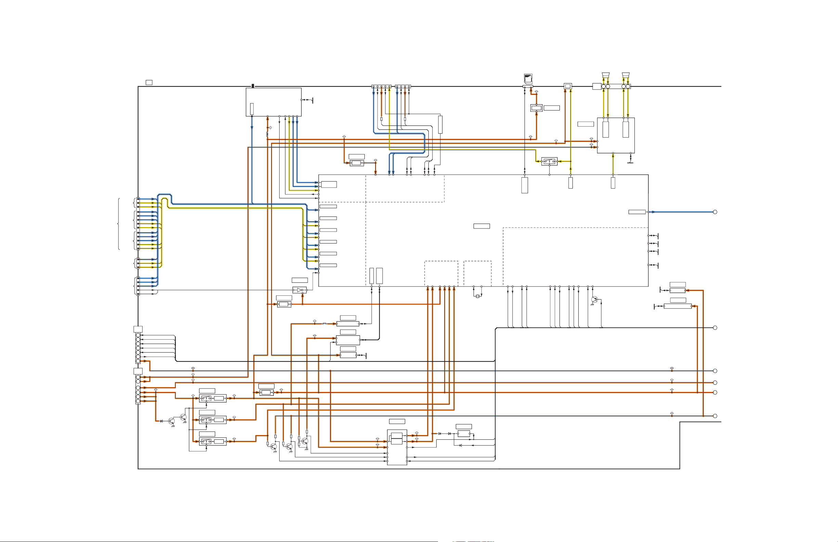Click the crystal oscillator symbol below main block
838x542 pixels.
click(477, 296)
